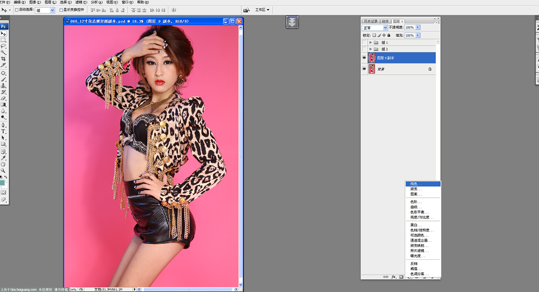Click the large double-arrow dock button
Viewport: 539px width, 292px height.
click(292, 22)
